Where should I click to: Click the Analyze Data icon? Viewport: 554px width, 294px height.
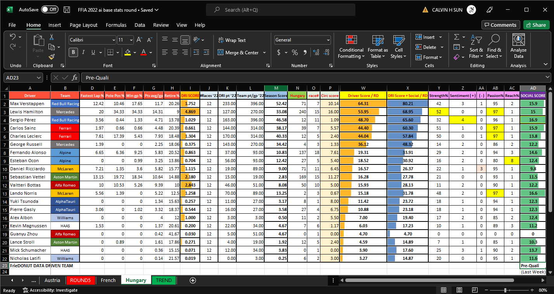[x=518, y=47]
